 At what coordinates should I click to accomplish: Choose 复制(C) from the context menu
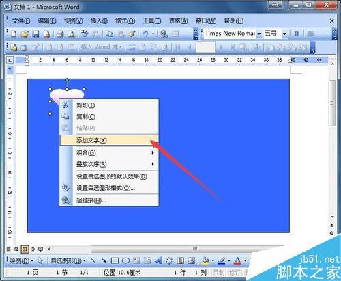click(x=109, y=116)
